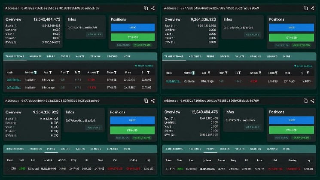Select blue USDC position in top-right panel
320x180 pixels.
point(291,27)
